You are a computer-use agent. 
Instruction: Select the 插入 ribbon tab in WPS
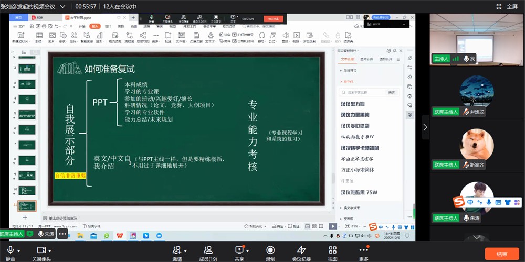[x=94, y=26]
